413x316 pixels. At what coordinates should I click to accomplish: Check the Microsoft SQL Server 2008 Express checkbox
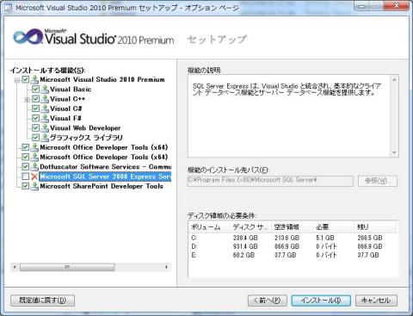(26, 177)
